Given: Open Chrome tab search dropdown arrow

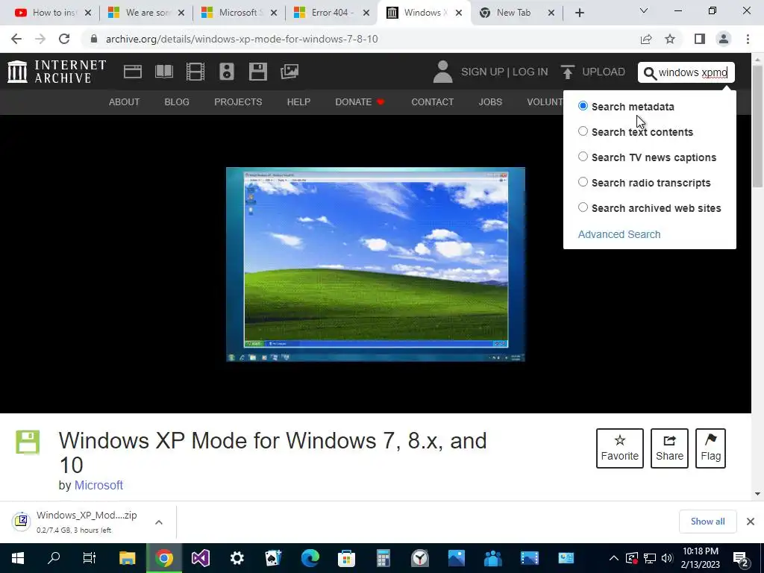Looking at the screenshot, I should click(644, 10).
